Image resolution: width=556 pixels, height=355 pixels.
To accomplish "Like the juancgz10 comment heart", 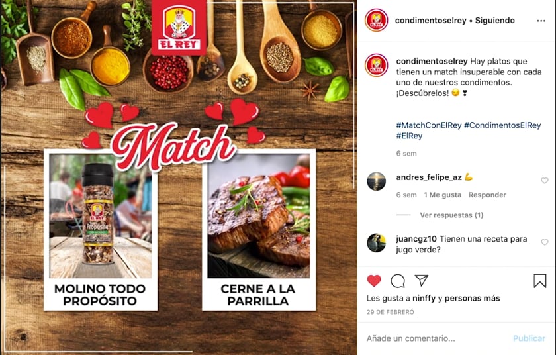I will 545,242.
